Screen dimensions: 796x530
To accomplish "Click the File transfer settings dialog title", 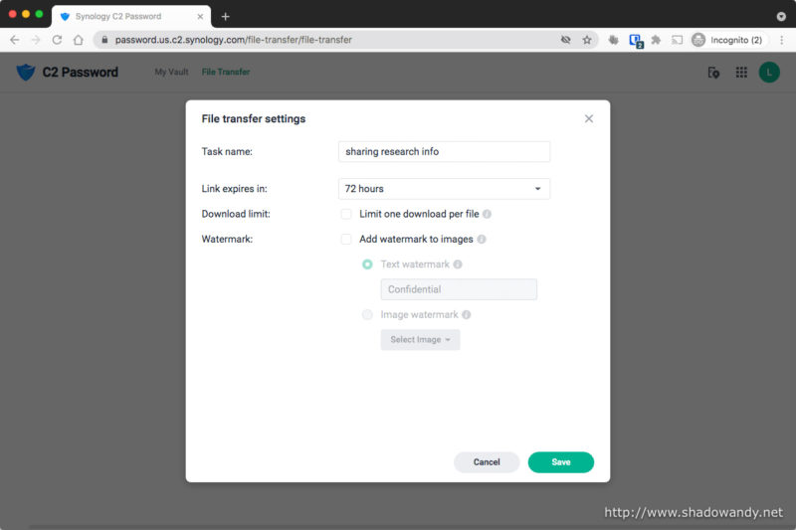I will click(254, 118).
